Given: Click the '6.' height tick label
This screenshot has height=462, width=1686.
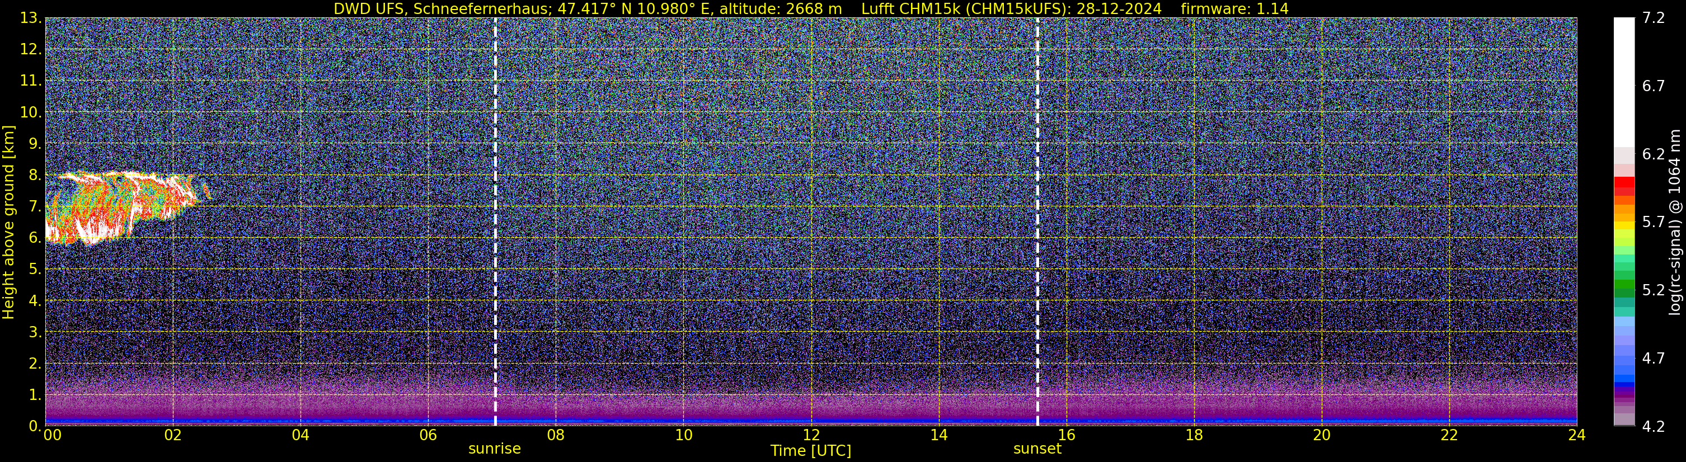Looking at the screenshot, I should [x=35, y=238].
